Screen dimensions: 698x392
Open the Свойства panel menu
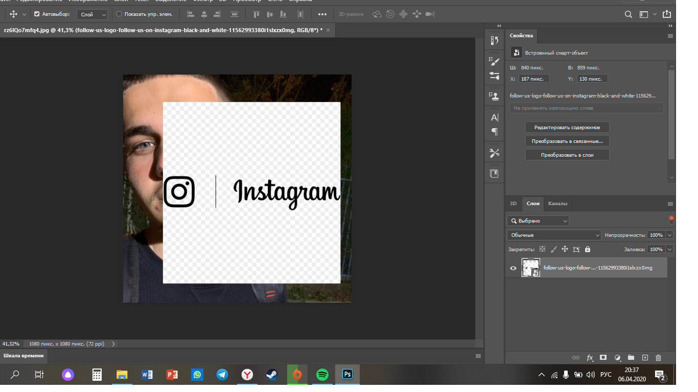pos(670,36)
